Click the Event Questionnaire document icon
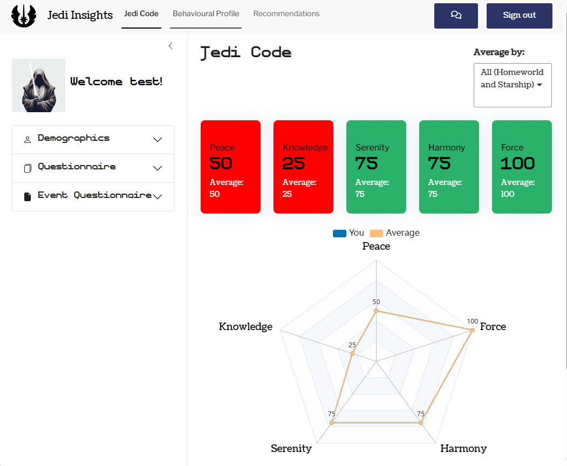 point(28,197)
